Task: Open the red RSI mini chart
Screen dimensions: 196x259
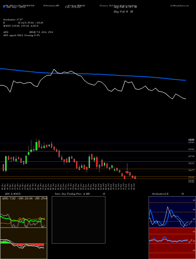Action: pos(172,243)
